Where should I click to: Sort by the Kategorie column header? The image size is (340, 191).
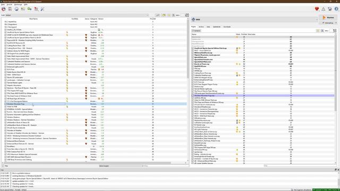pos(93,19)
